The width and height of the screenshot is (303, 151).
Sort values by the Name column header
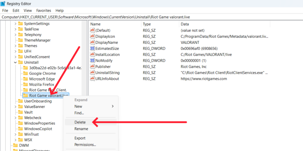pyautogui.click(x=115, y=24)
